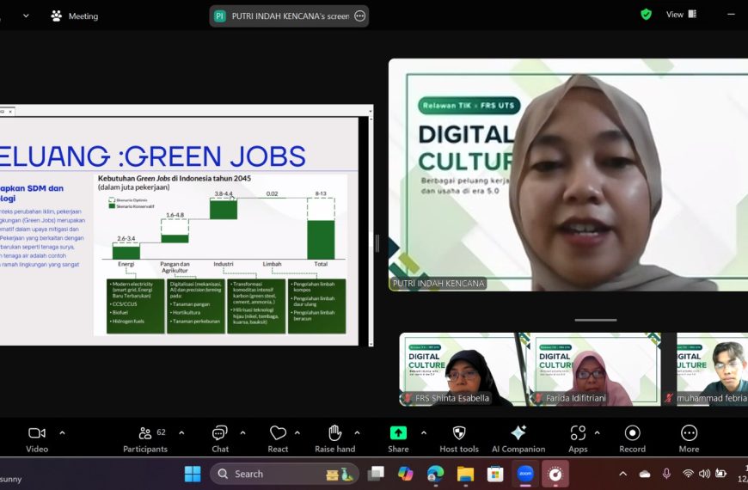Open the Participants list showing 62
This screenshot has width=748, height=490.
coord(145,438)
